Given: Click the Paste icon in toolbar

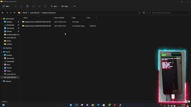Looking at the screenshot, I should tap(27, 6).
